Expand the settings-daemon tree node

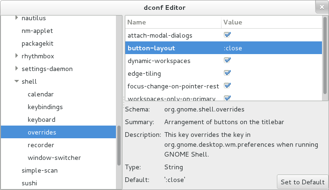17,69
